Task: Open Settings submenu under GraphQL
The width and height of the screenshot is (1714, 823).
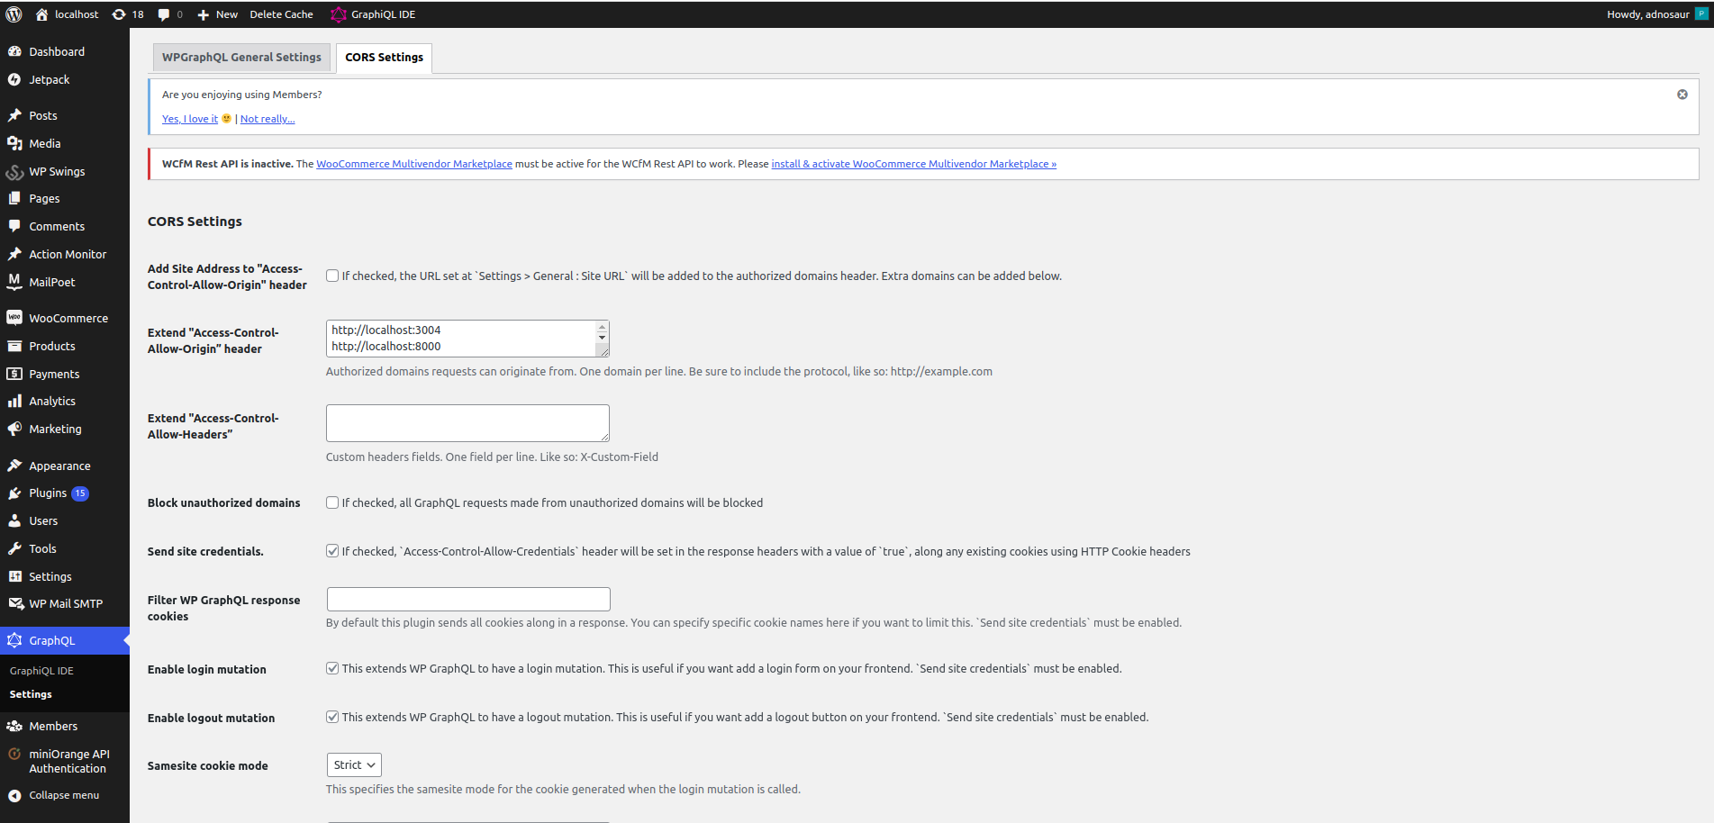Action: click(31, 694)
